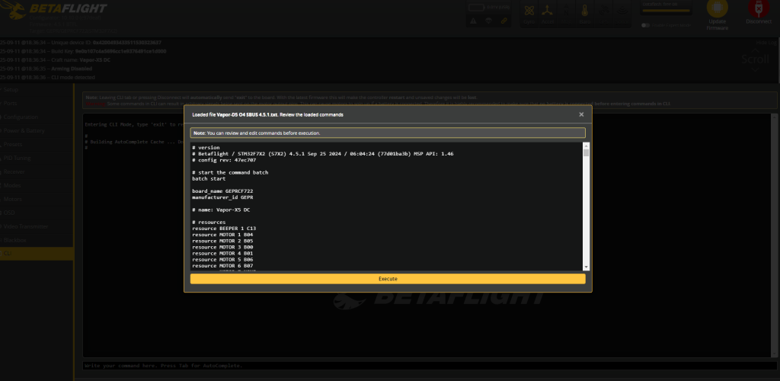
Task: Click the commands list scrollbar thumb
Action: [586, 152]
